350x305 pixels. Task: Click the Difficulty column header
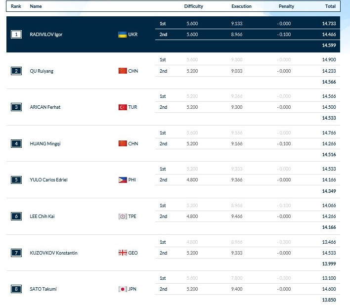(x=193, y=6)
